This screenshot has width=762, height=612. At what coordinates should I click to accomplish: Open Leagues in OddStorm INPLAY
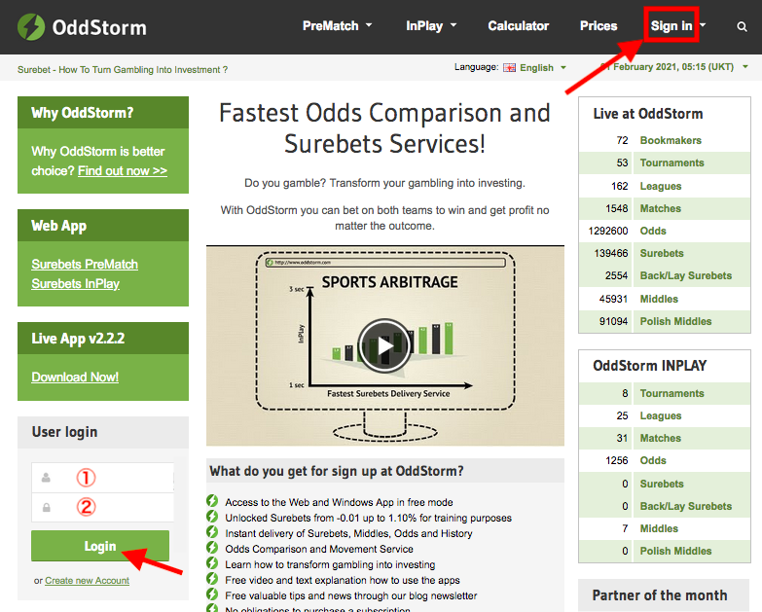point(661,415)
